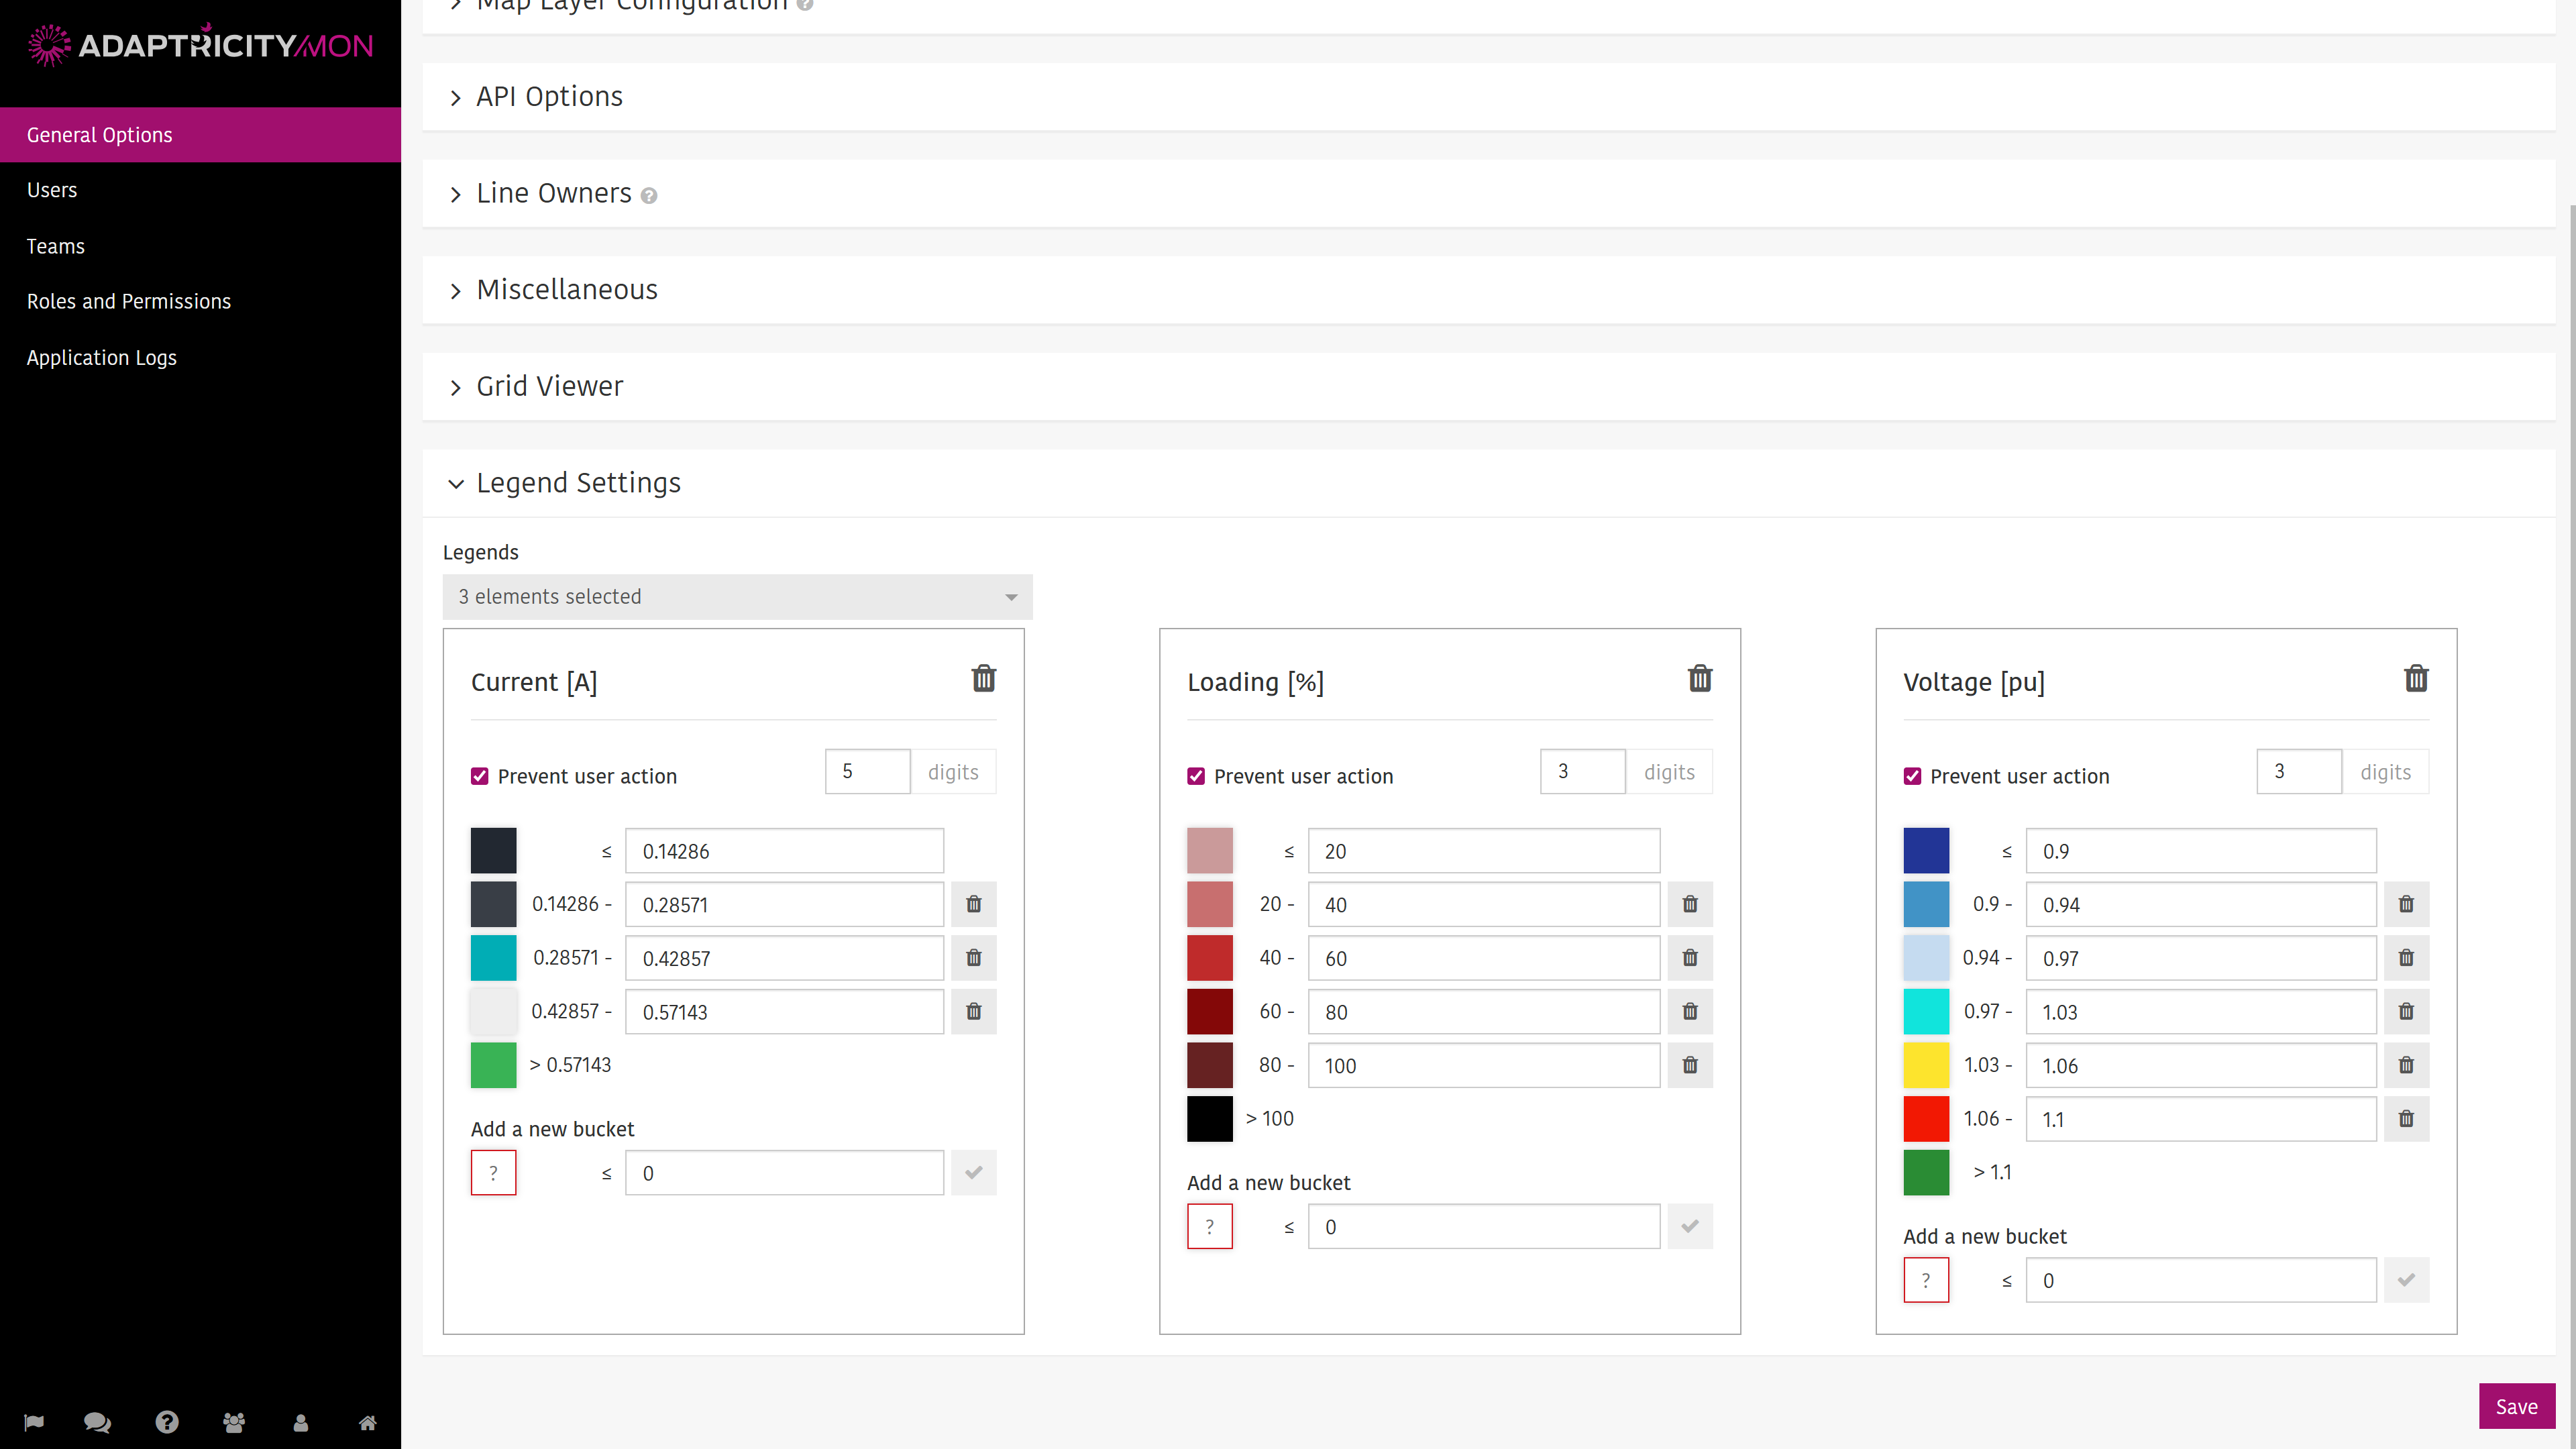Confirm new bucket in Voltage [pu] legend

(2406, 1279)
